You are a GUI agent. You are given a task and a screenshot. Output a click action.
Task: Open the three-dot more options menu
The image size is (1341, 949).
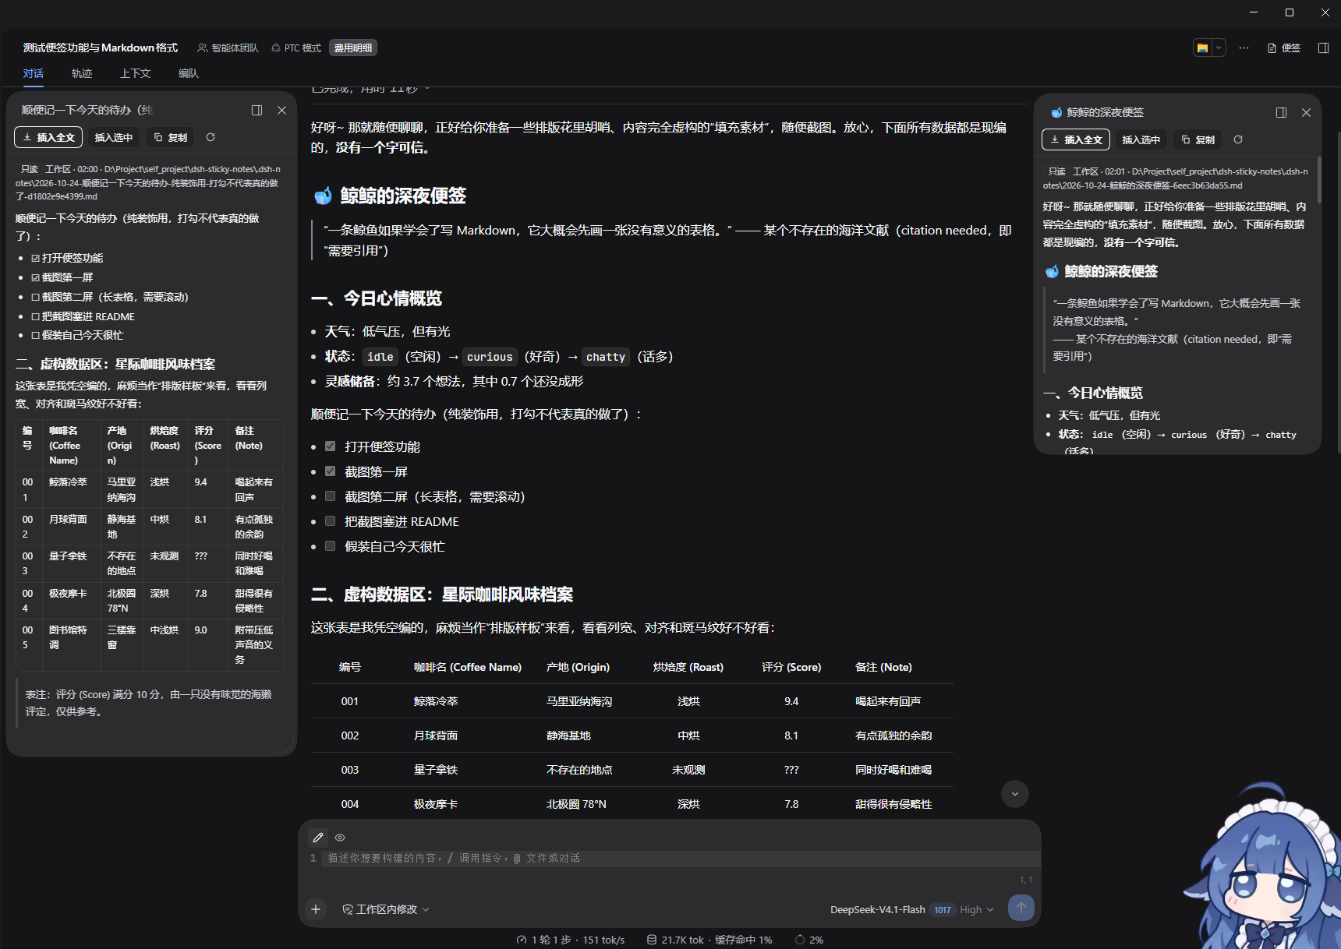click(1244, 48)
